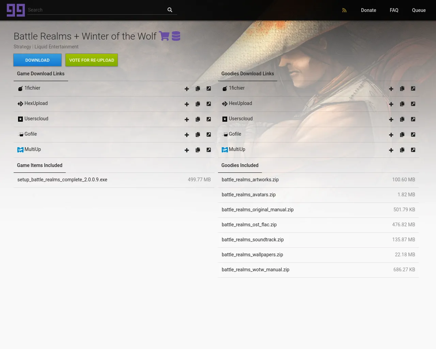Click the VOTE FOR RE-UPLOAD button

click(x=92, y=60)
